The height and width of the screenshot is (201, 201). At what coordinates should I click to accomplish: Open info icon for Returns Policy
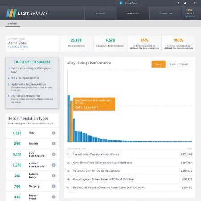(54, 175)
